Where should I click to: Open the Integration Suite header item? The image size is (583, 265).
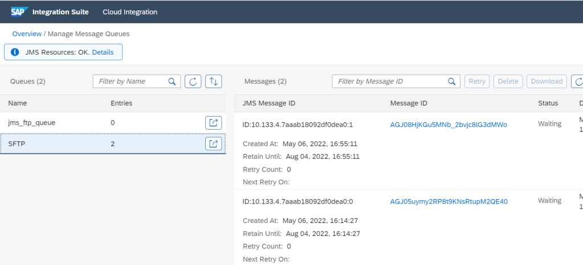(67, 12)
